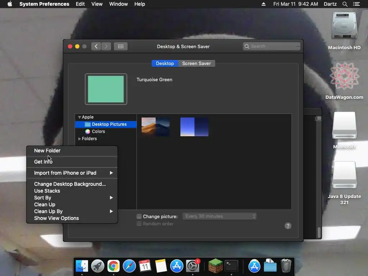Expand Import from iPhone or iPad submenu
The width and height of the screenshot is (368, 276).
(x=72, y=173)
